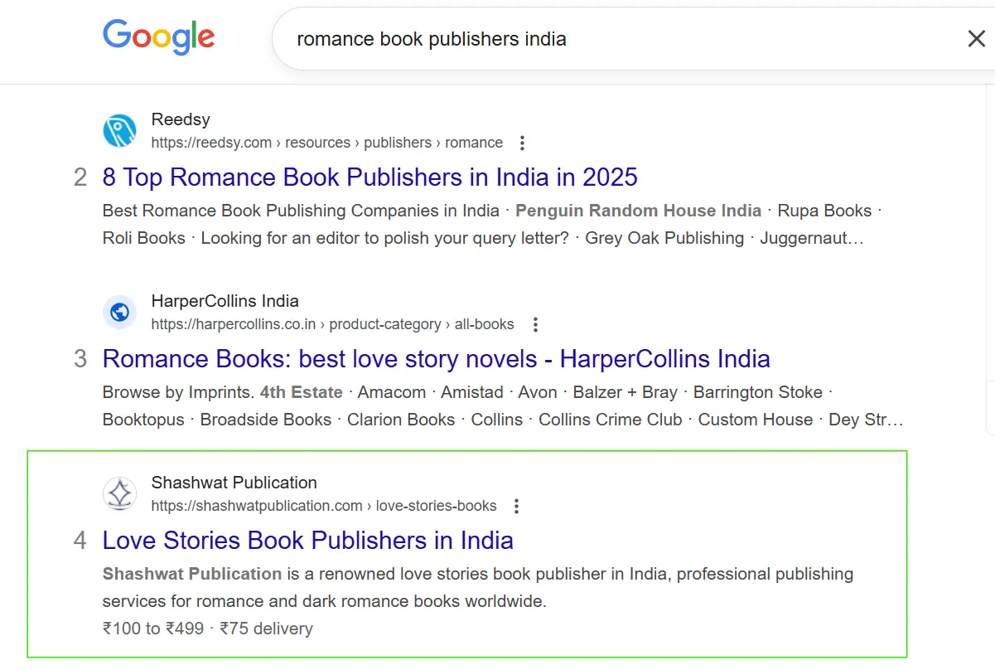The height and width of the screenshot is (670, 995).
Task: Open the three-dot menu beside the Reedsy URL
Action: coord(522,143)
